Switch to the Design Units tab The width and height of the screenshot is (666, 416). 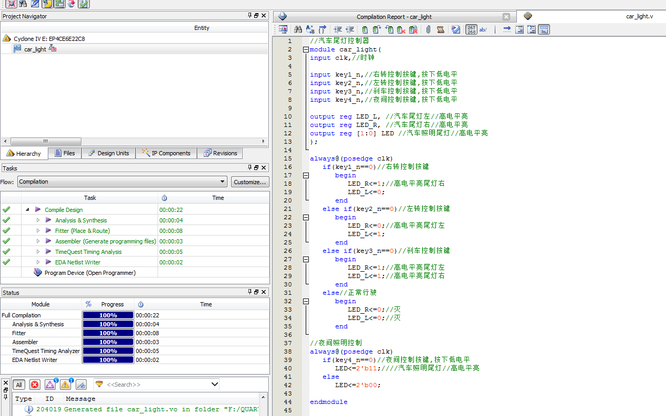(109, 153)
